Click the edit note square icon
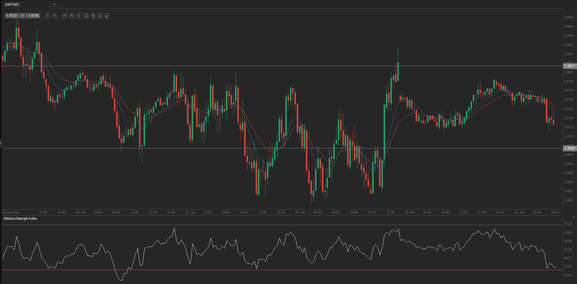Image resolution: width=577 pixels, height=284 pixels. point(100,16)
